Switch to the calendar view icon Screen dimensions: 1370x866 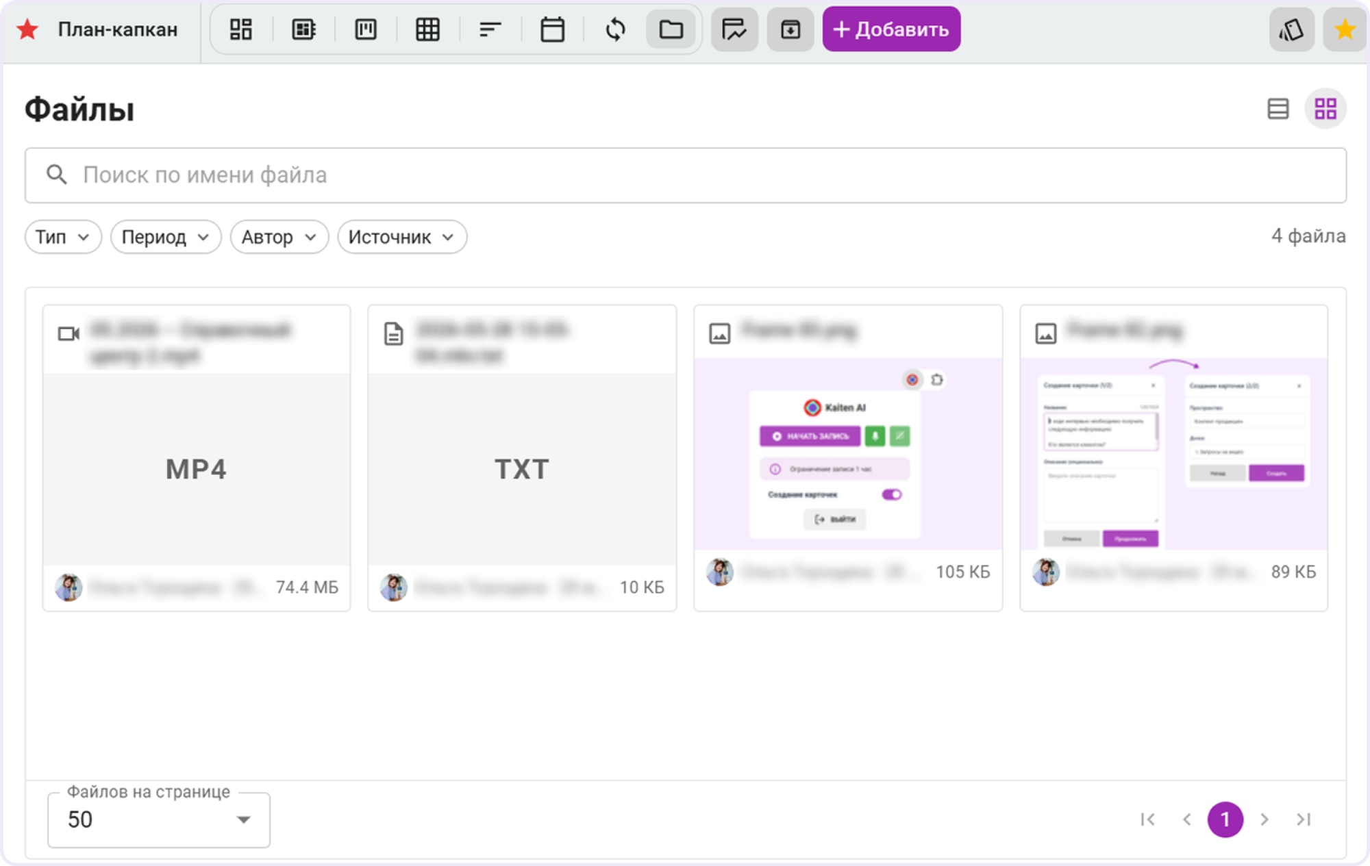pyautogui.click(x=552, y=29)
